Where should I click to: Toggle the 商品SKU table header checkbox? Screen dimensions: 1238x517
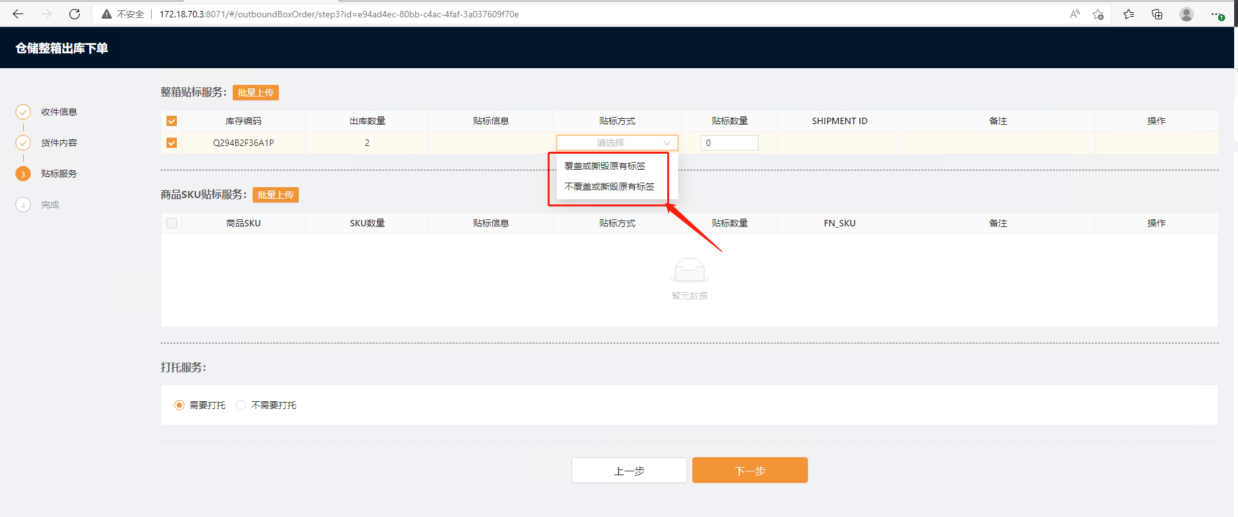(x=172, y=223)
